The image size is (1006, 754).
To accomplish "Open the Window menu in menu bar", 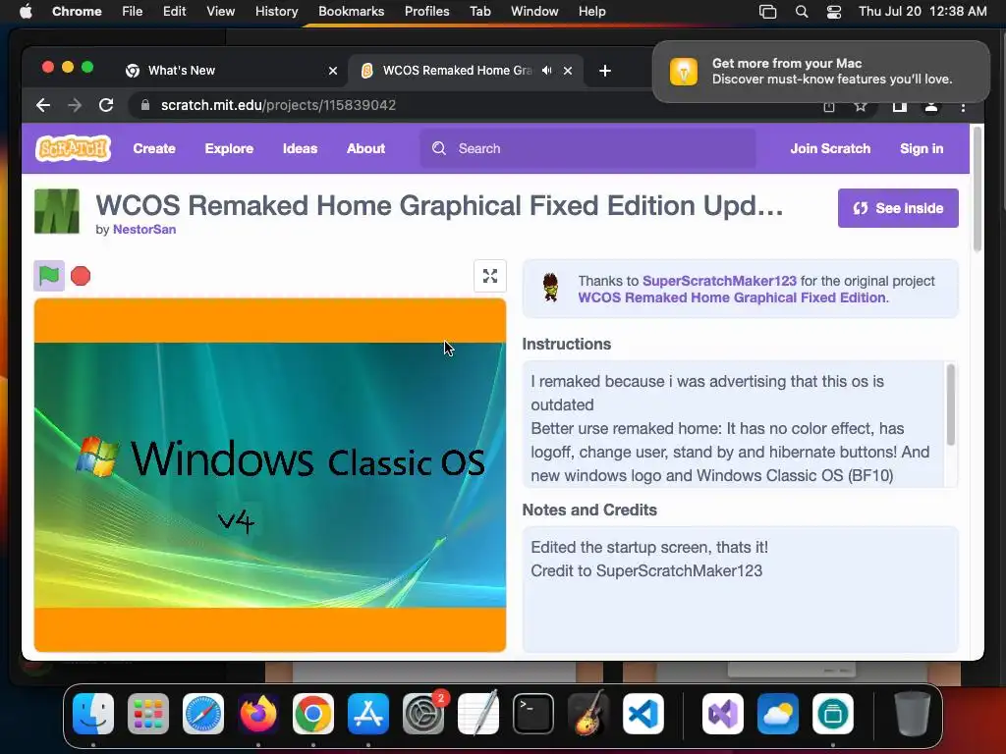I will 534,12.
